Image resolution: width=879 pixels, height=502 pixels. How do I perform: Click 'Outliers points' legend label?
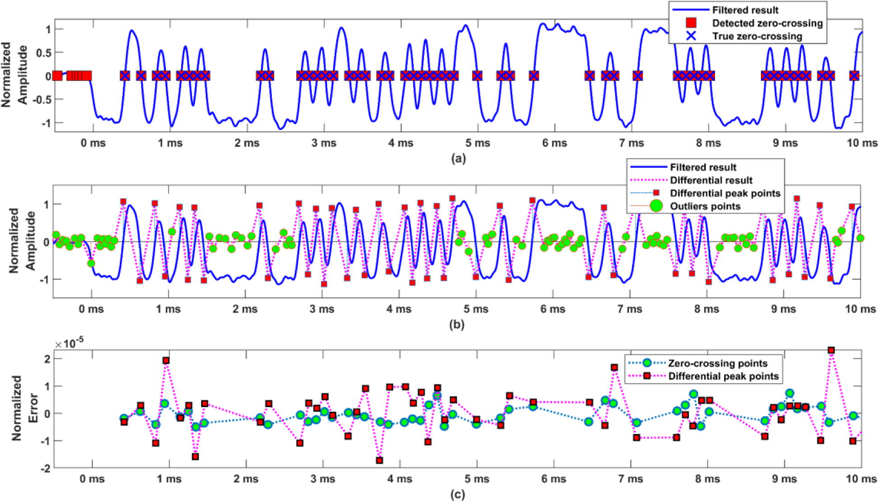point(705,206)
